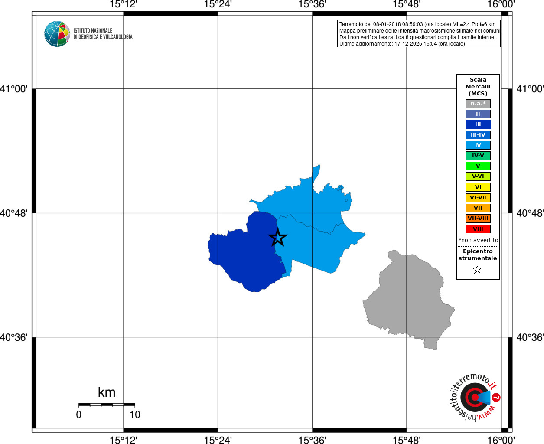Click the 'Mappa preliminare delle intensità' text line
The image size is (544, 444).
point(420,31)
